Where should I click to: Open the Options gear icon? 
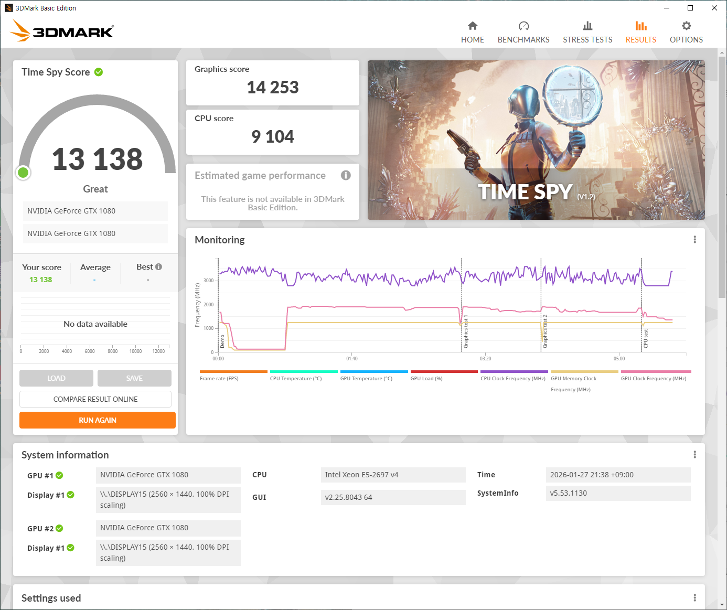(686, 26)
